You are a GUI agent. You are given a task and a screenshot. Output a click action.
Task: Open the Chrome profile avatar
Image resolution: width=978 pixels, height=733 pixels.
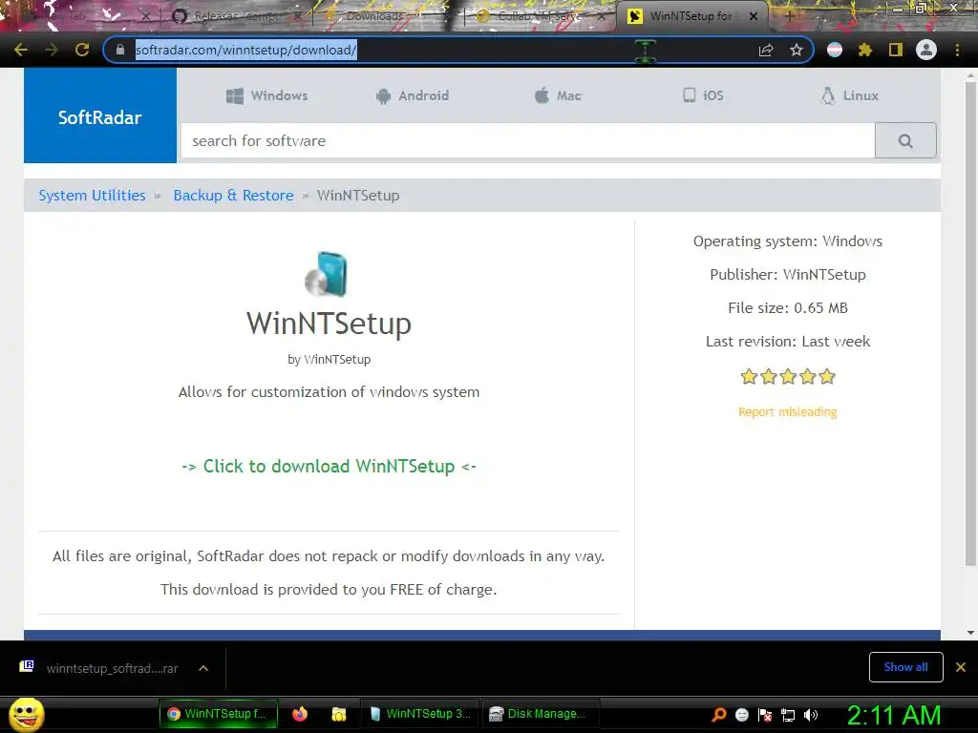pyautogui.click(x=926, y=50)
